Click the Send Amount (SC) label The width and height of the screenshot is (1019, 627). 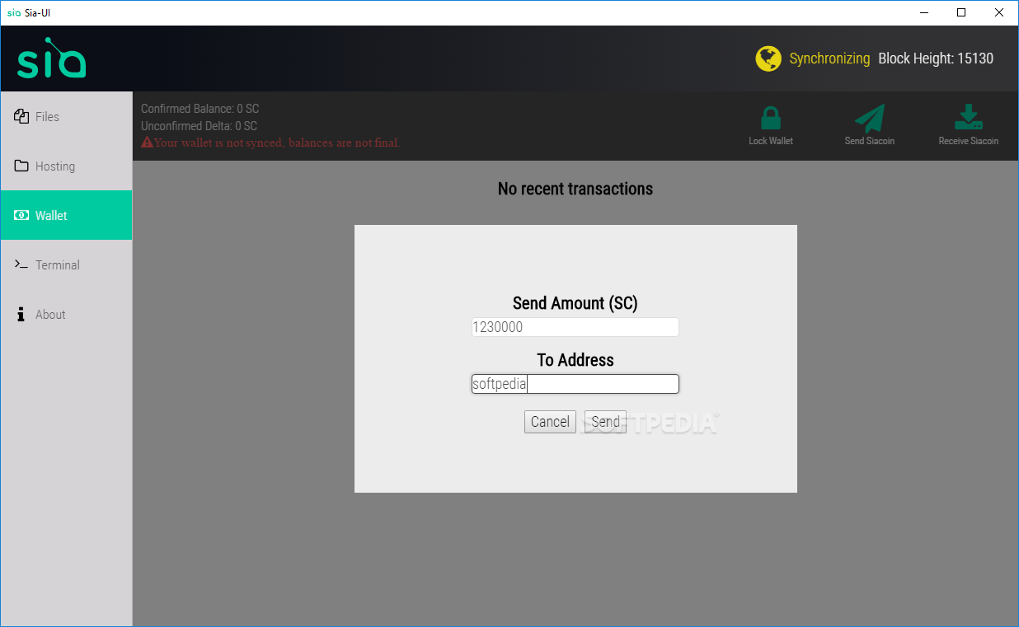tap(575, 303)
